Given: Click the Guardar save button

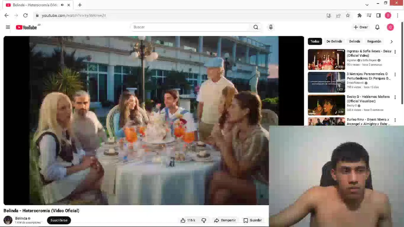Looking at the screenshot, I should tap(253, 220).
